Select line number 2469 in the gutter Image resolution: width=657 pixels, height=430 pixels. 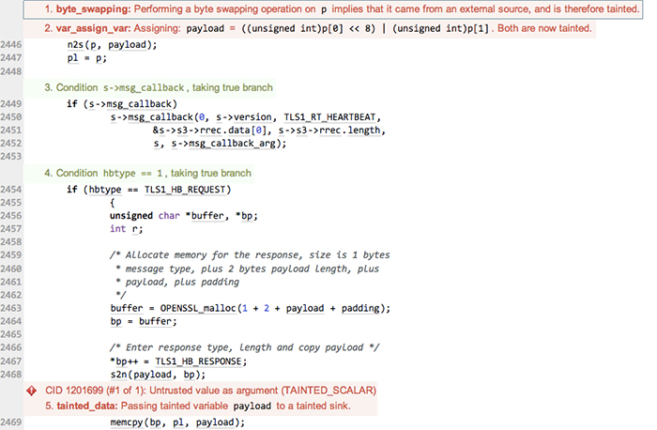click(14, 422)
